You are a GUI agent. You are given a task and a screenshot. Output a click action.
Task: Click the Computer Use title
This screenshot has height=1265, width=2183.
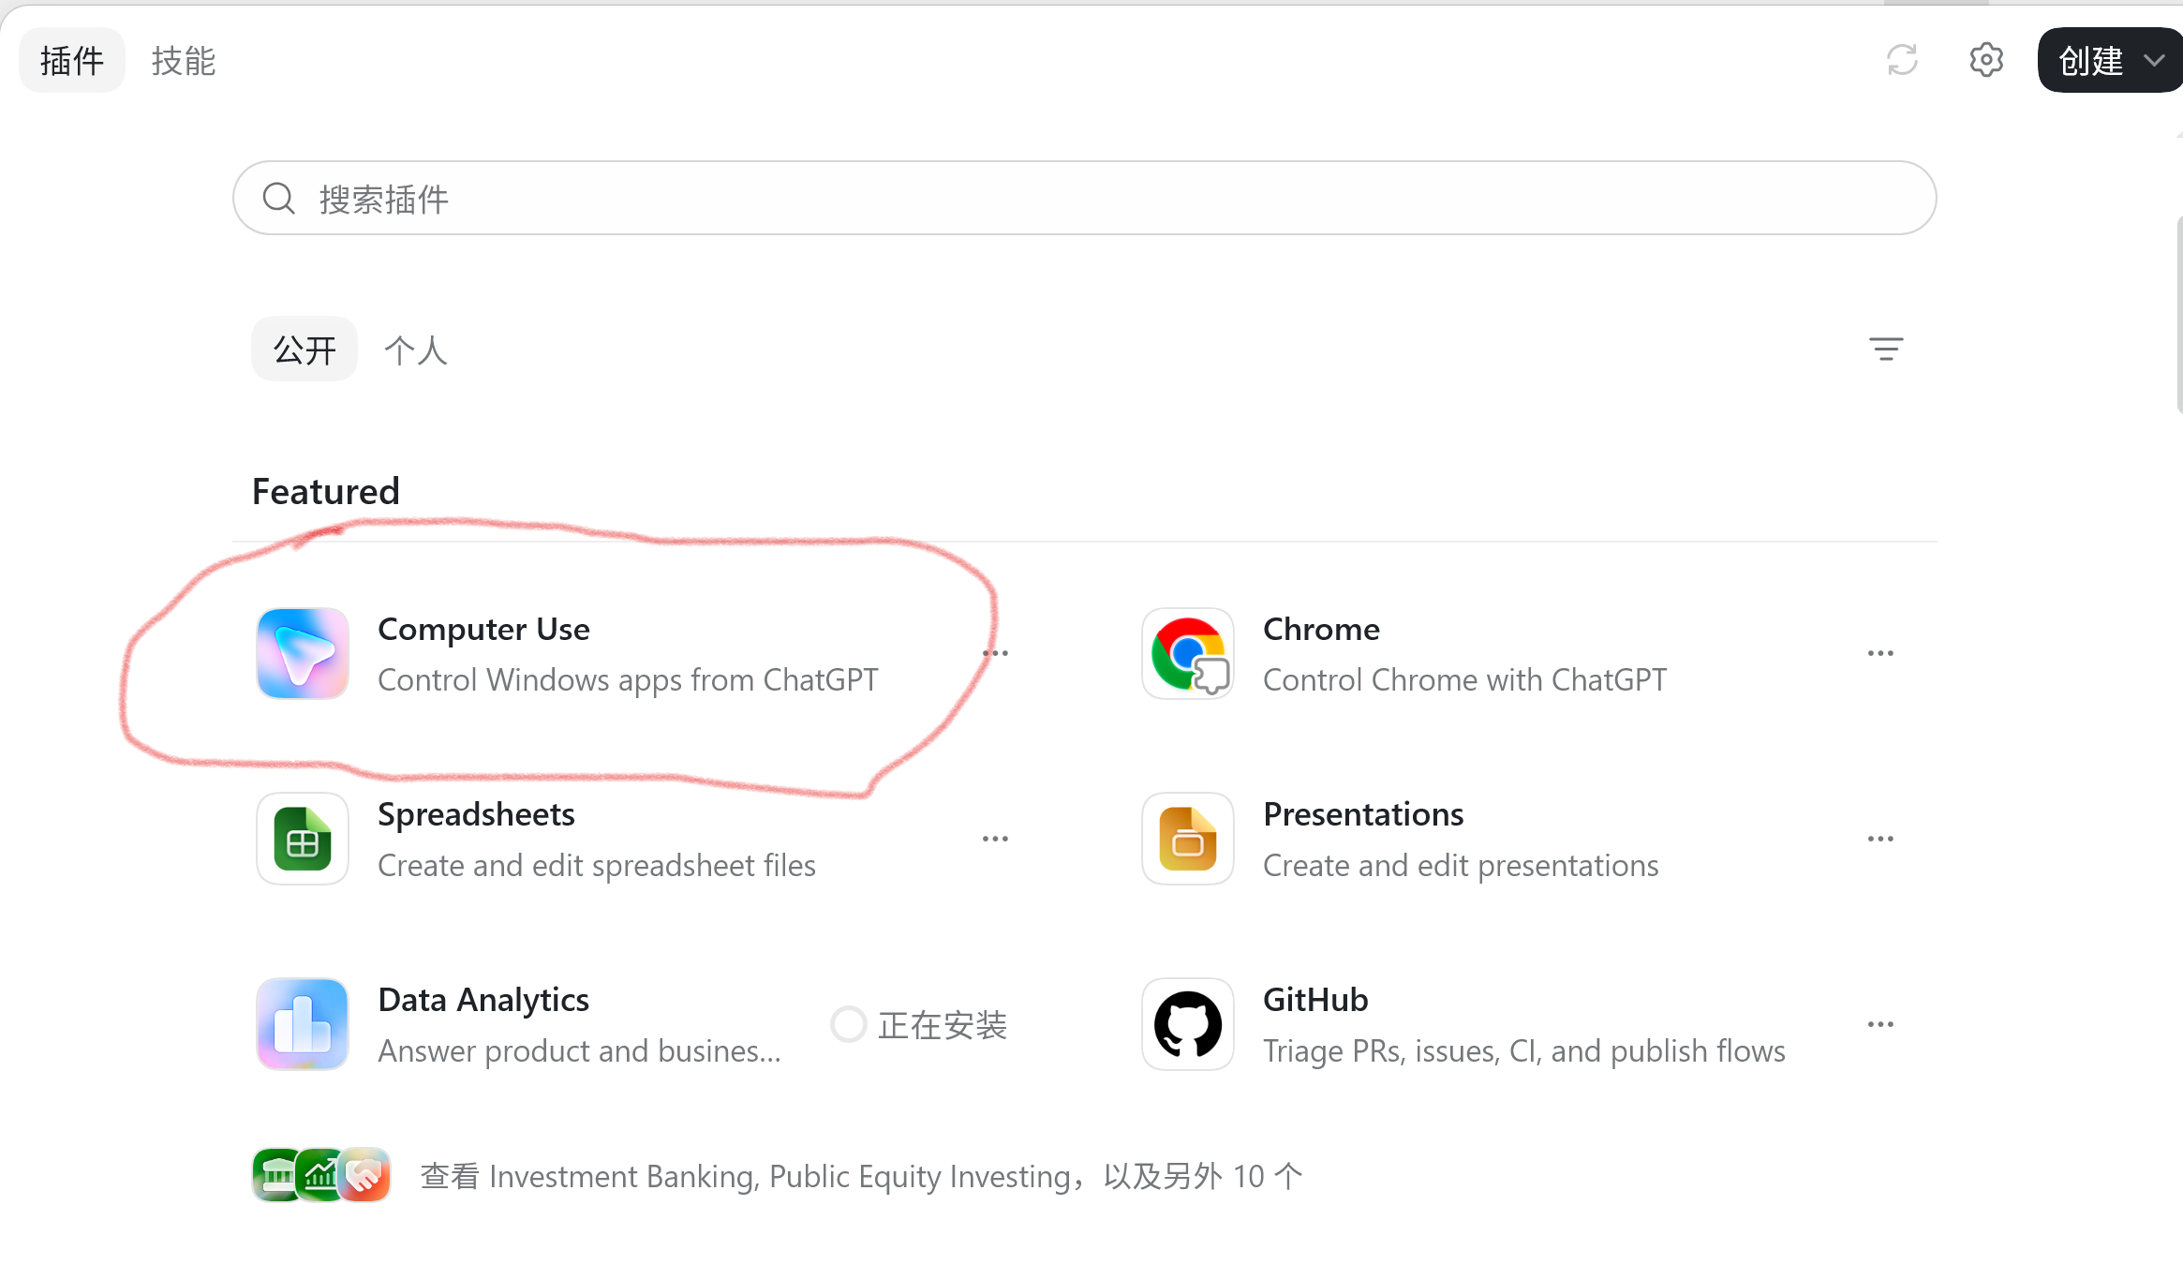pyautogui.click(x=483, y=629)
